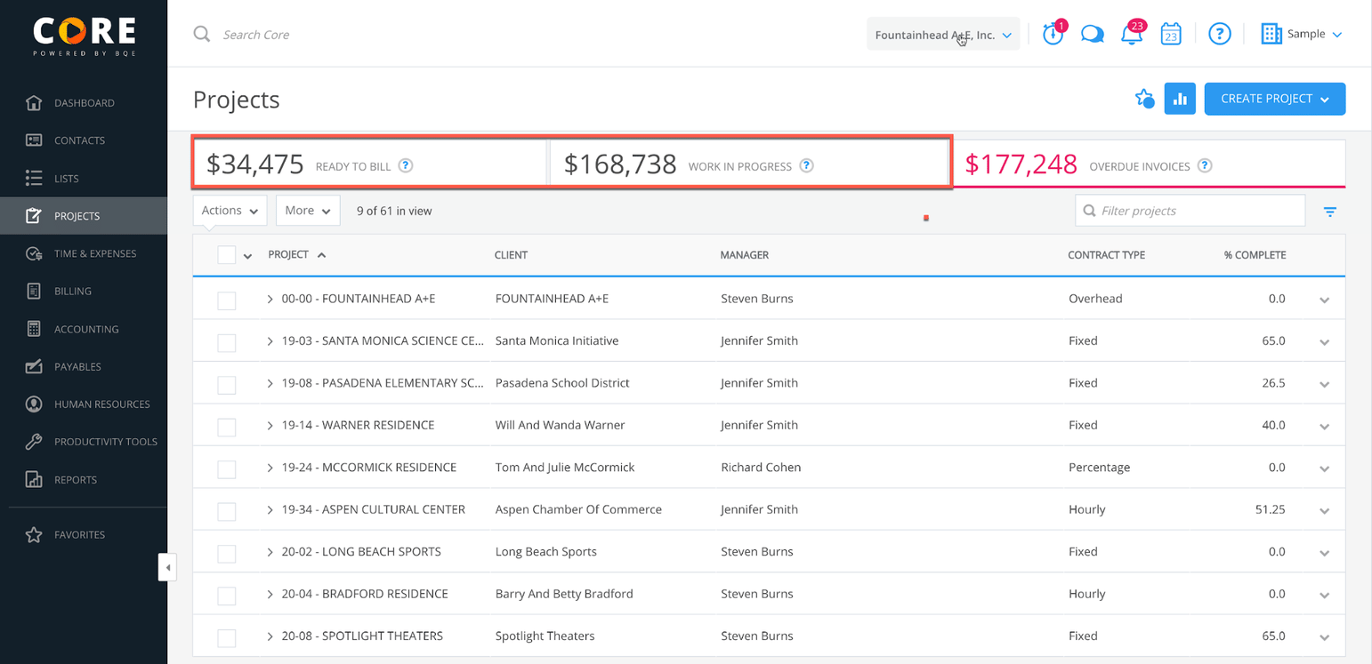
Task: Expand the 19-14 - WARNER RESIDENCE row
Action: click(x=270, y=426)
